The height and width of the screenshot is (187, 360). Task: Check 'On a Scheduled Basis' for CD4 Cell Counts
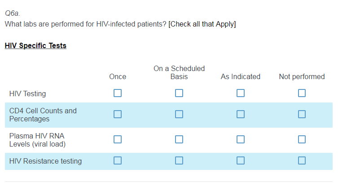point(179,114)
